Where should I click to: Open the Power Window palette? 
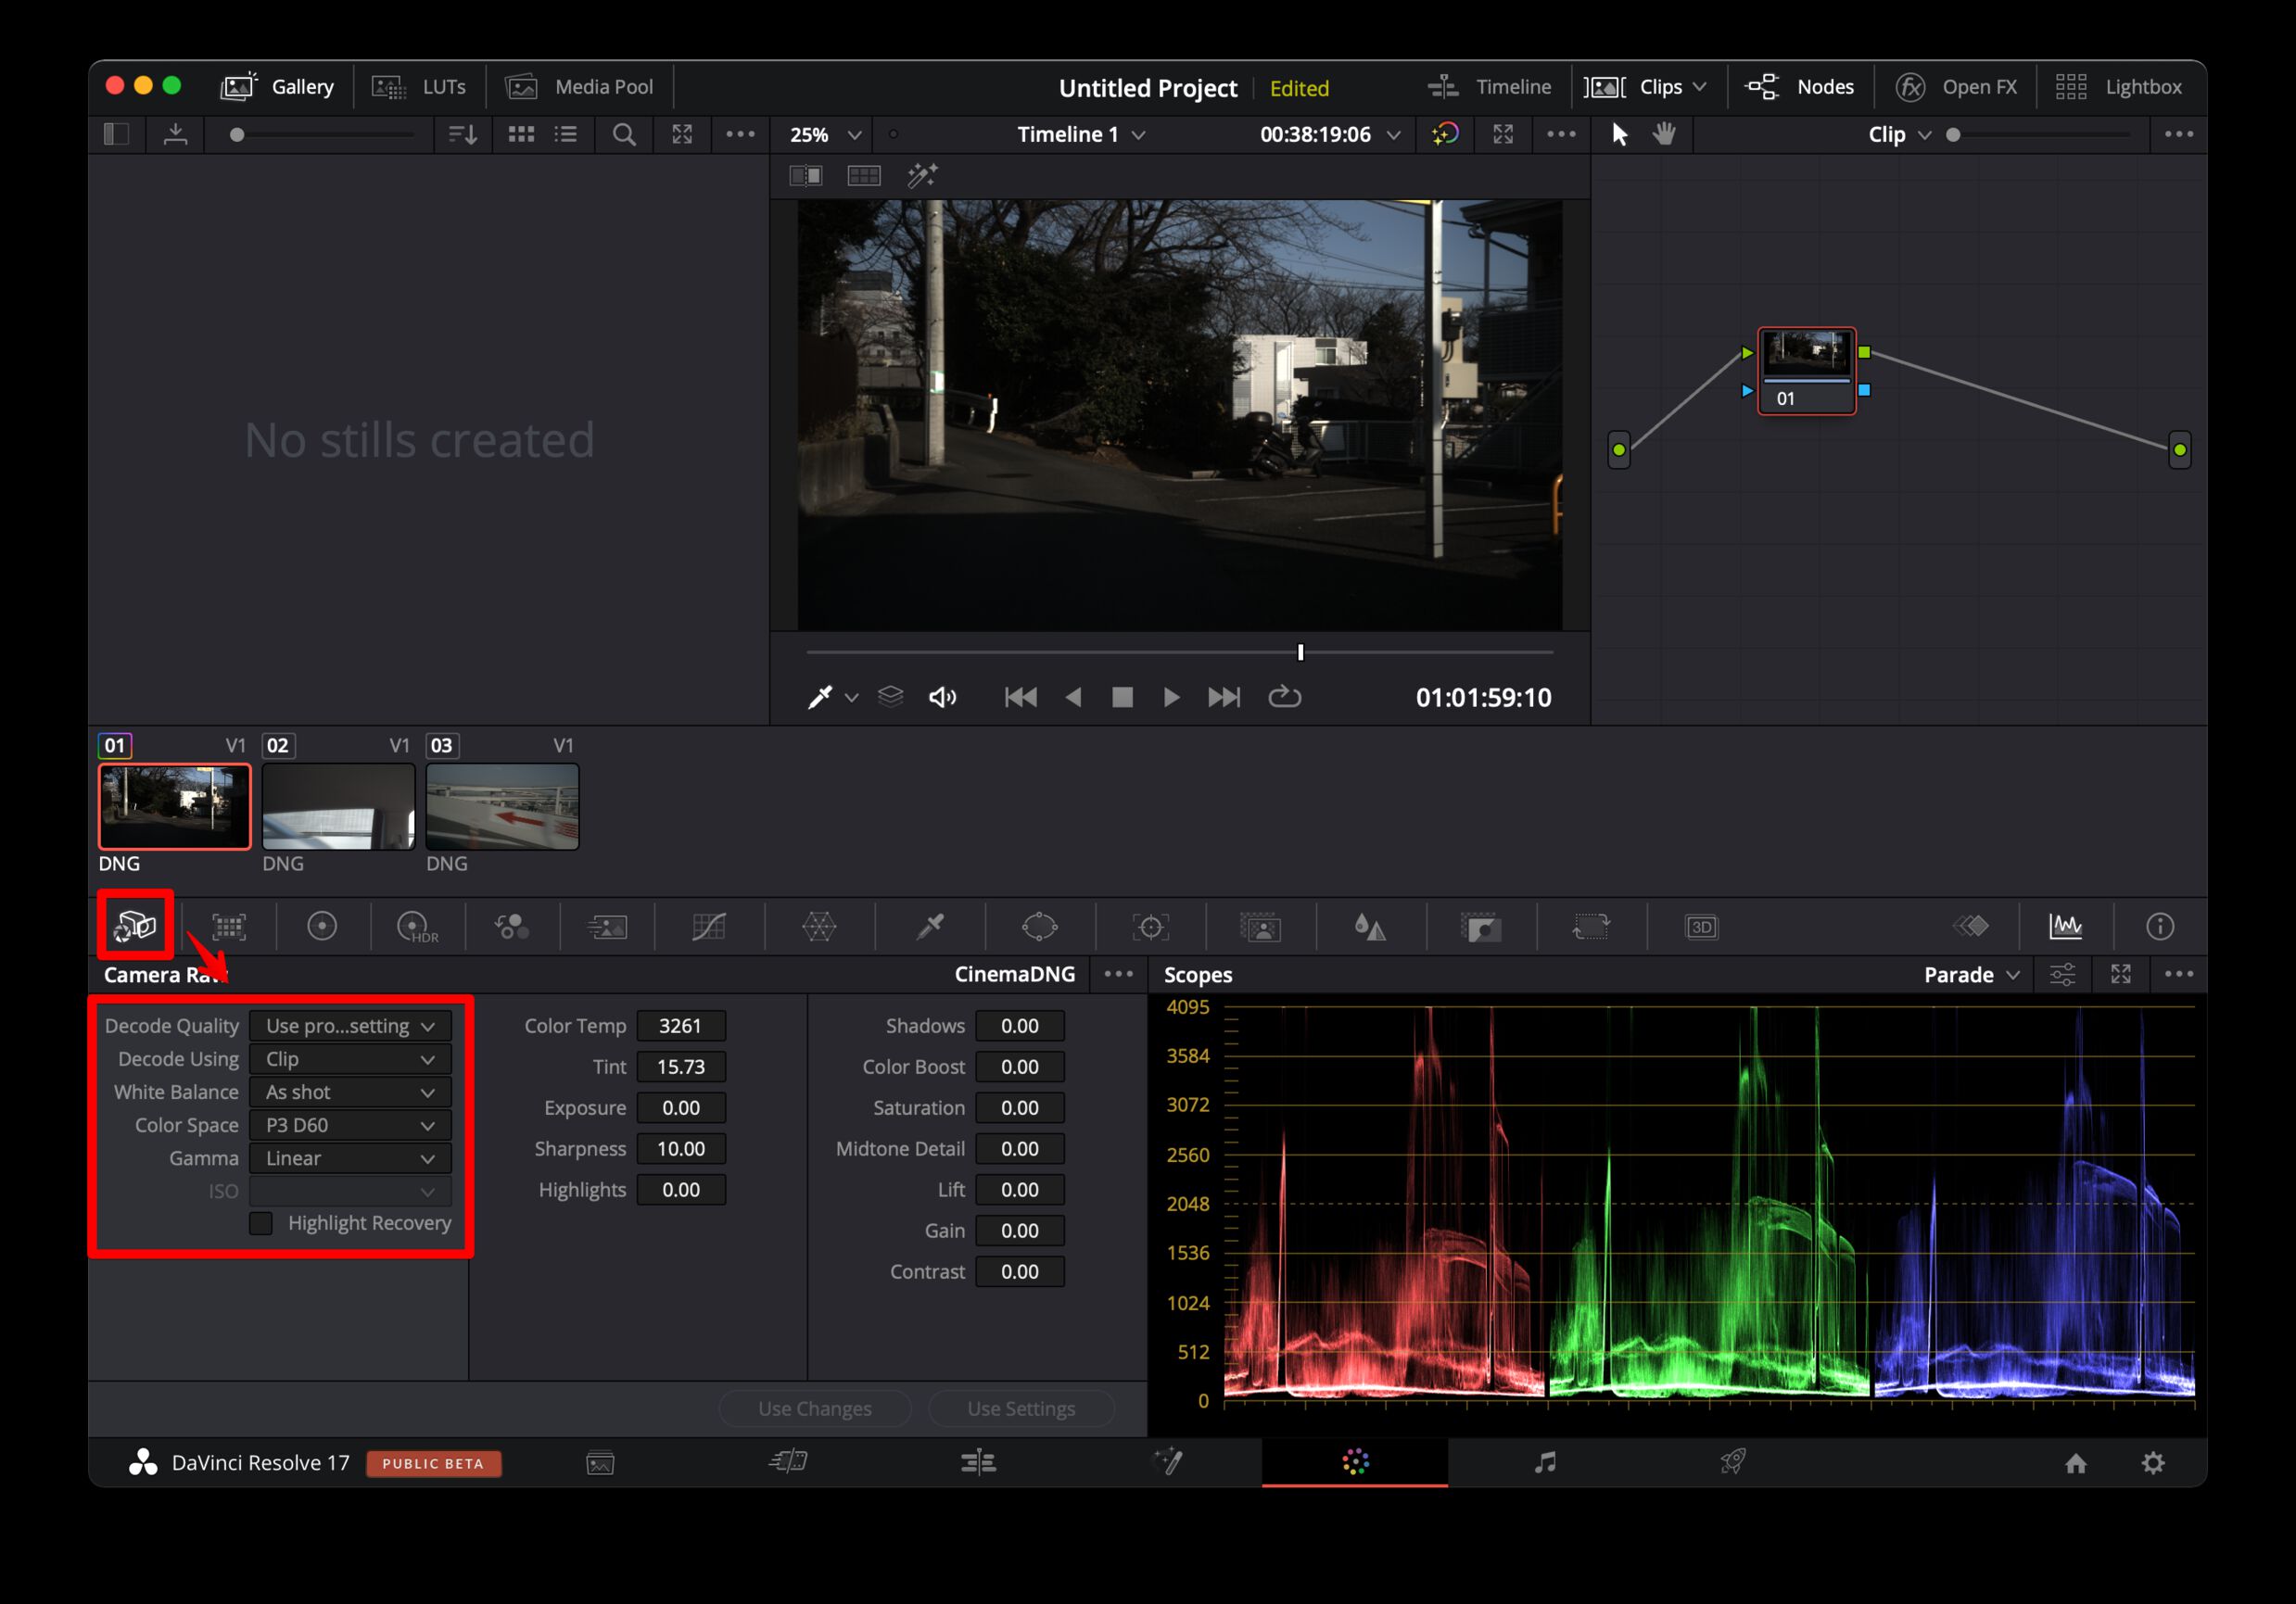click(x=1039, y=927)
